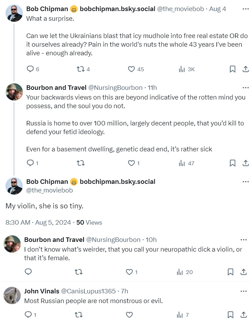Open more options on the violin tweet
This screenshot has height=320, width=251.
[245, 182]
